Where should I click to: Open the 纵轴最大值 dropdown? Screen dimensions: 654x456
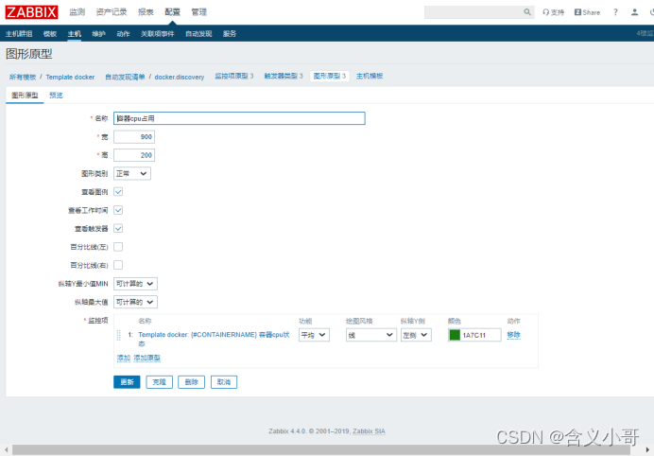[x=135, y=302]
